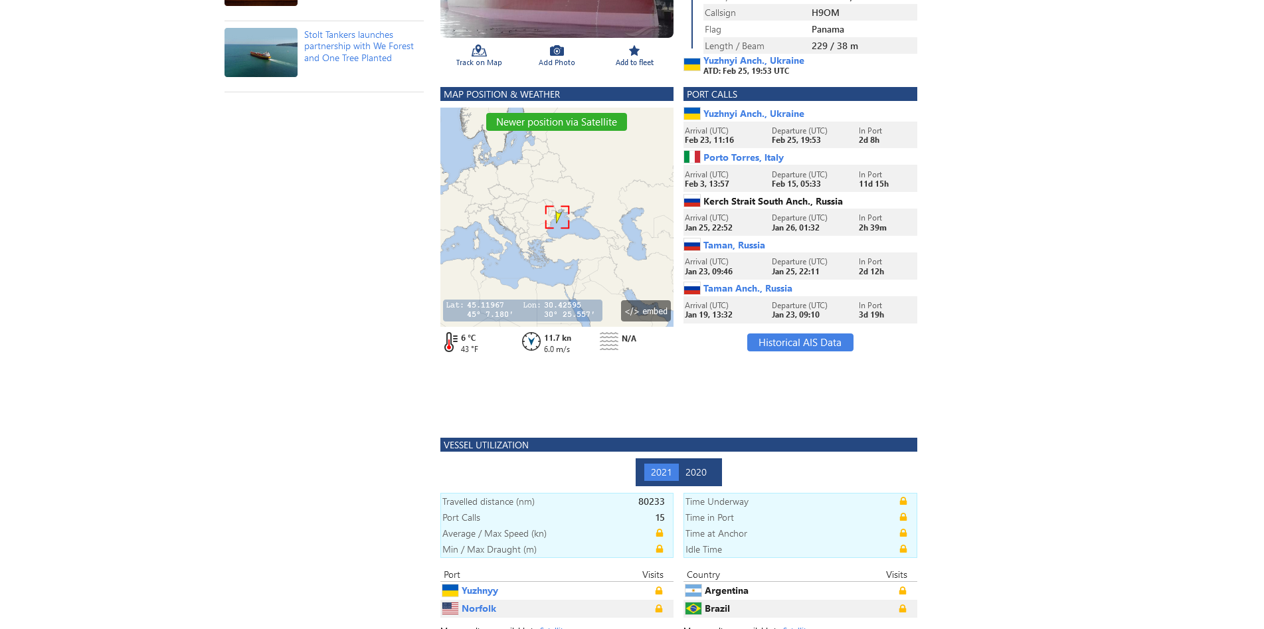This screenshot has height=629, width=1264.
Task: Click lock icon in Argentina visits row
Action: 903,591
